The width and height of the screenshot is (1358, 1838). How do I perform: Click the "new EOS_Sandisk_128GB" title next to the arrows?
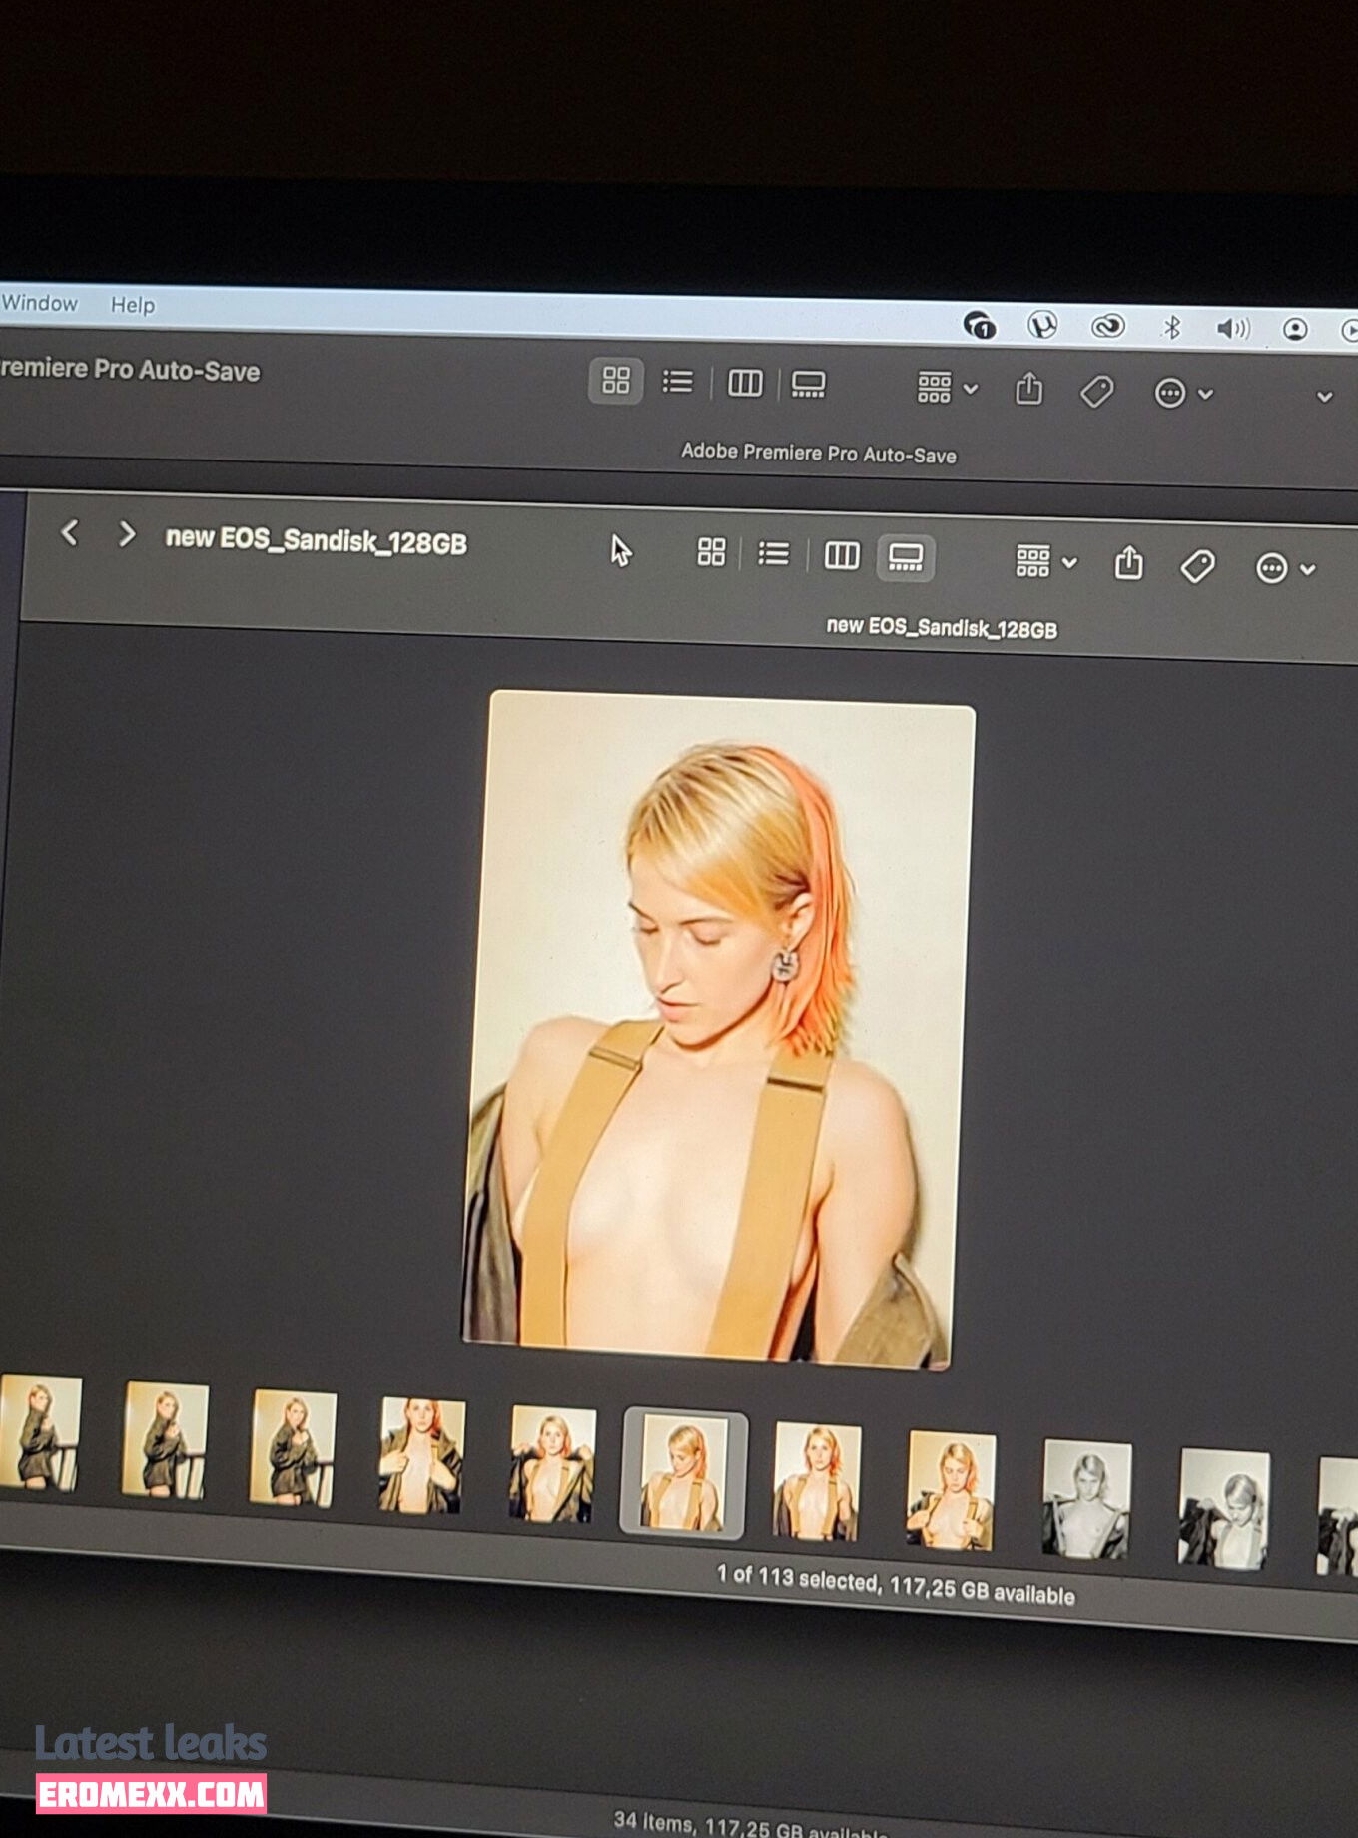pyautogui.click(x=316, y=540)
